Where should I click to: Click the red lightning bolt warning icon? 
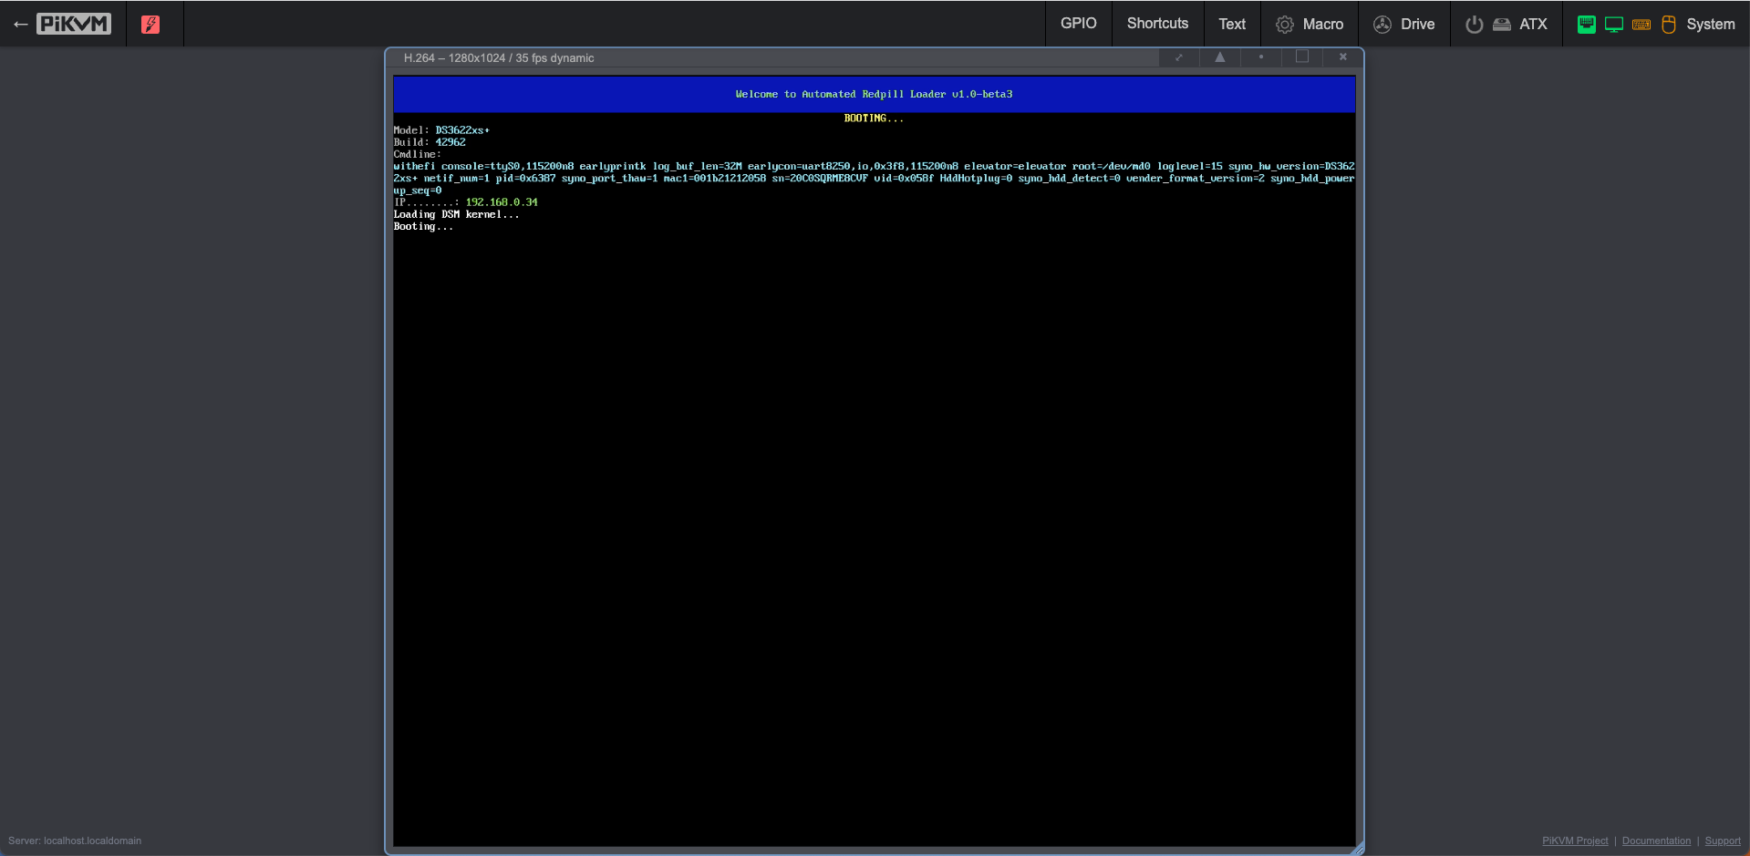pyautogui.click(x=150, y=25)
